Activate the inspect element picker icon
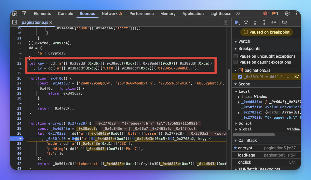The height and width of the screenshot is (180, 311). click(15, 13)
